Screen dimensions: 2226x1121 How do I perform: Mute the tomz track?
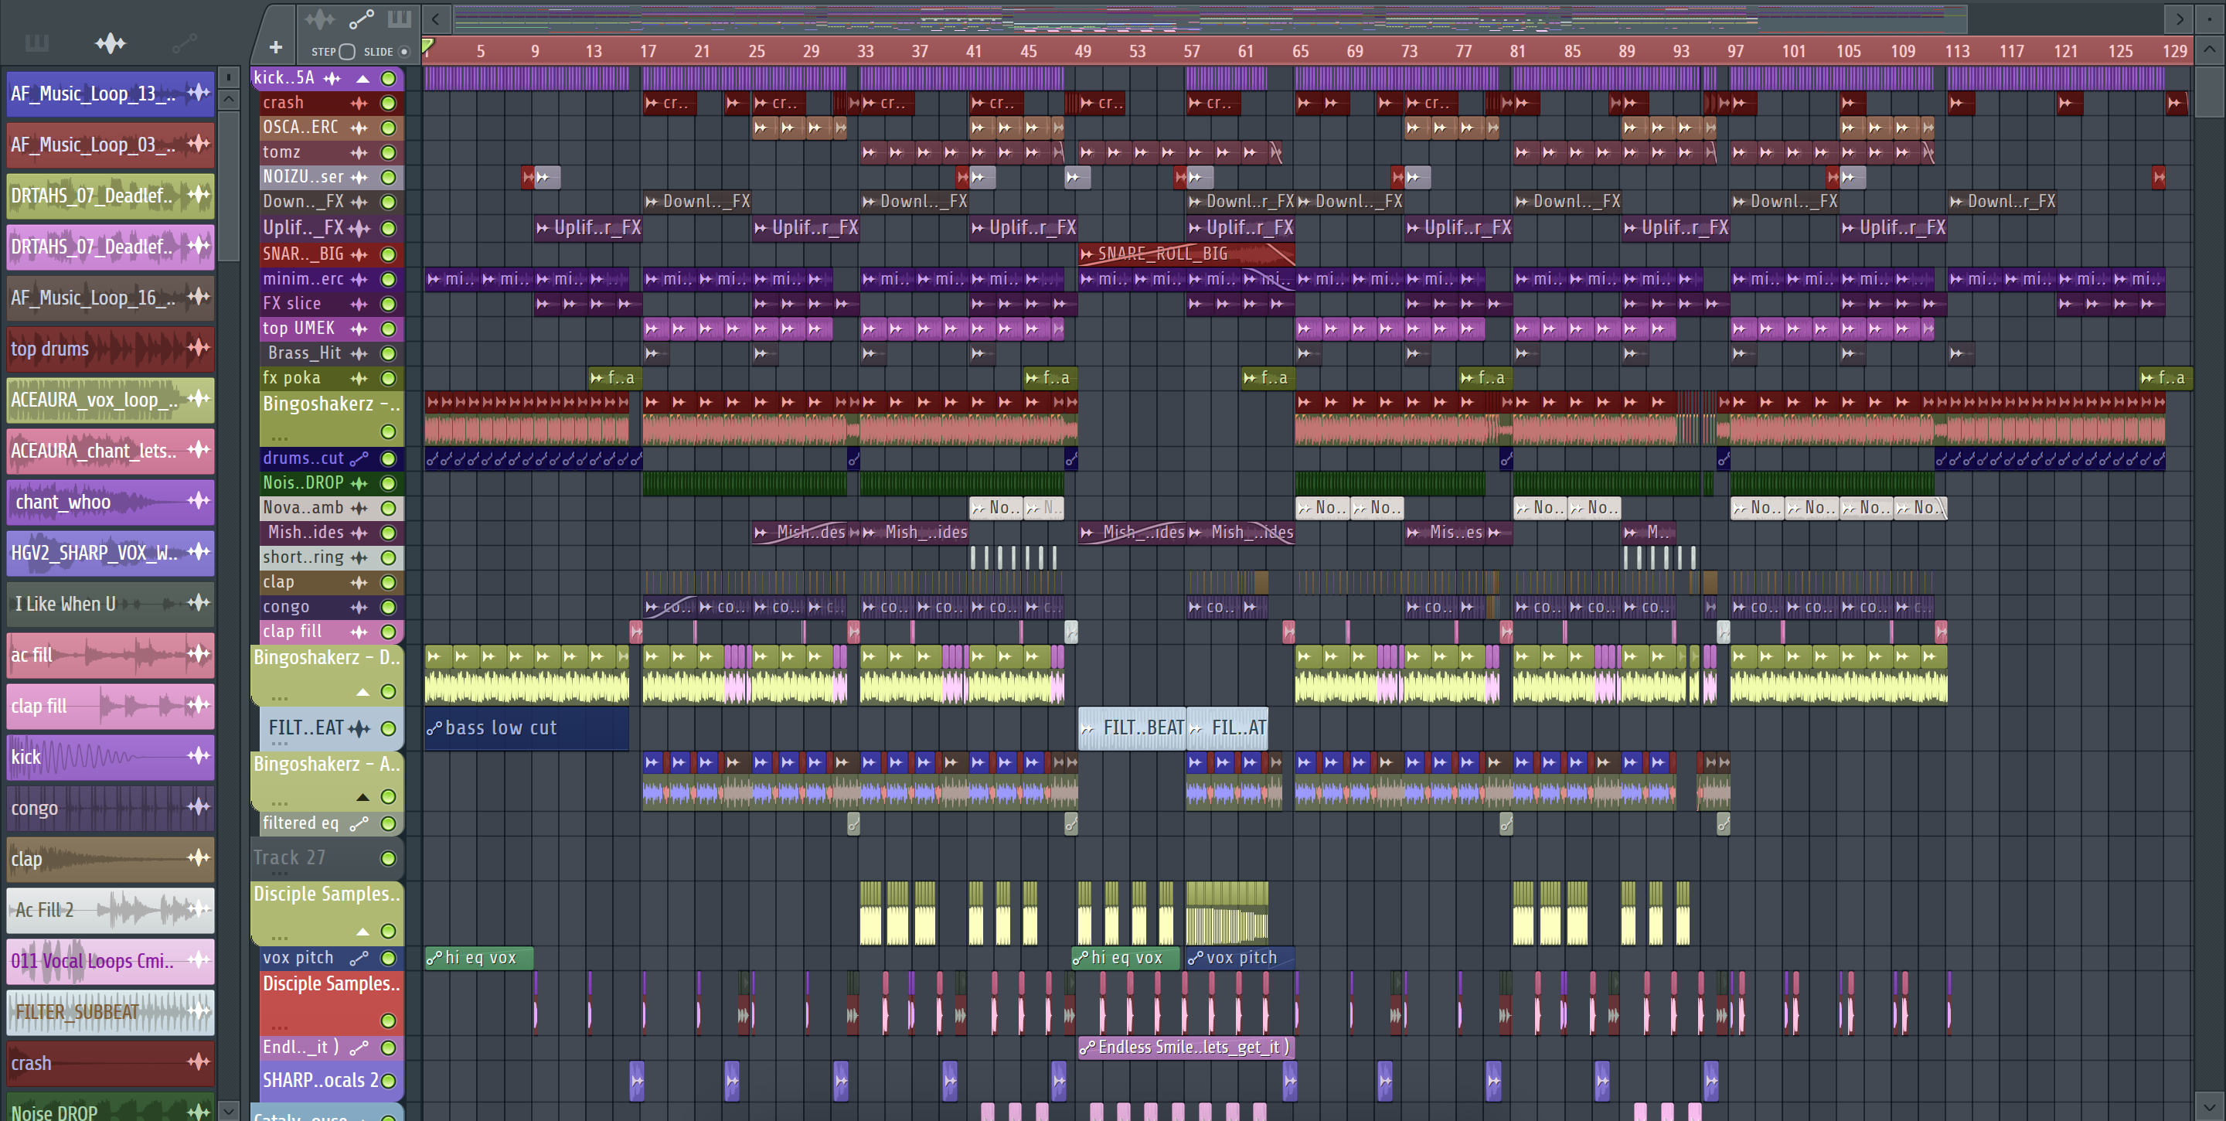point(389,153)
